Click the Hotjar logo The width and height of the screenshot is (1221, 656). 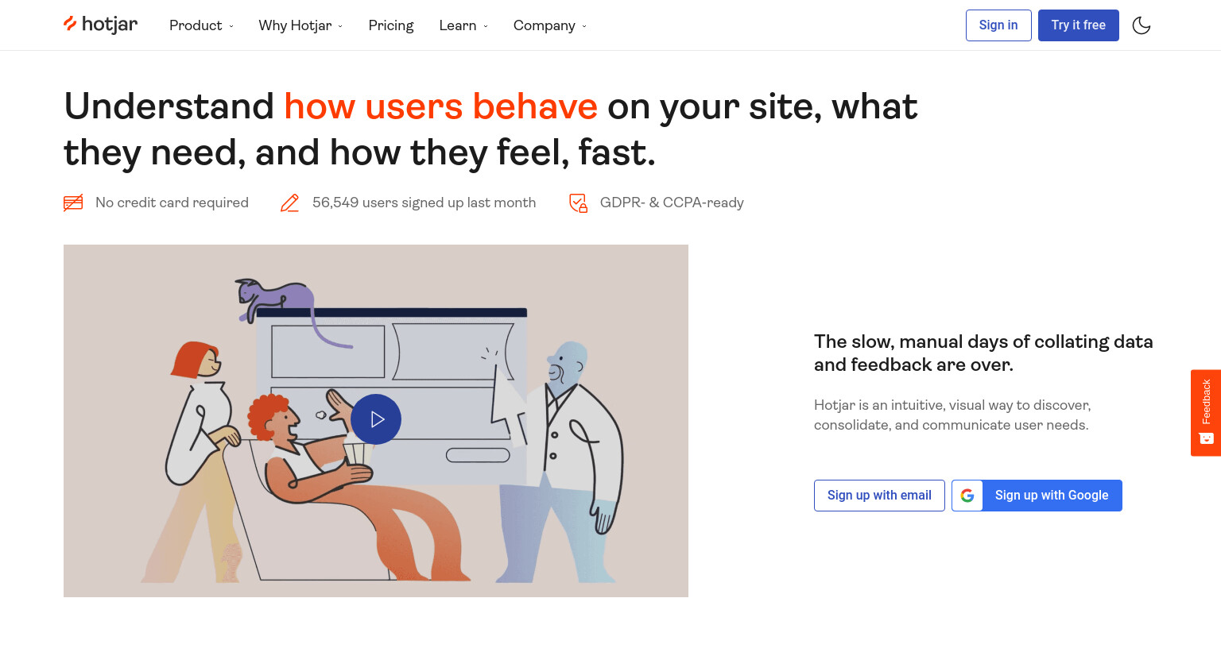100,25
